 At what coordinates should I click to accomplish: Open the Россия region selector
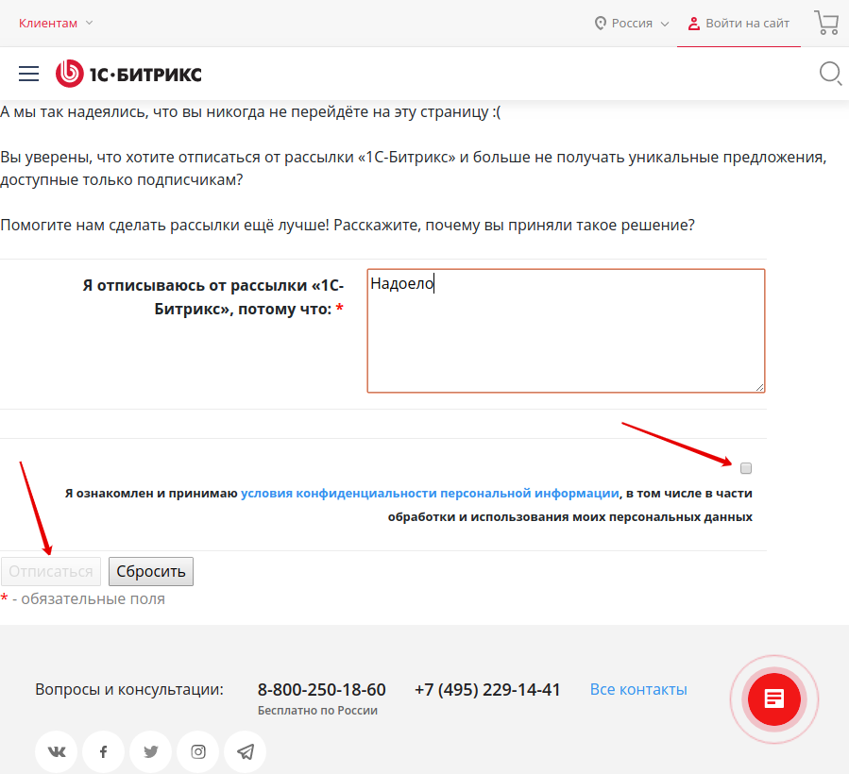point(632,24)
